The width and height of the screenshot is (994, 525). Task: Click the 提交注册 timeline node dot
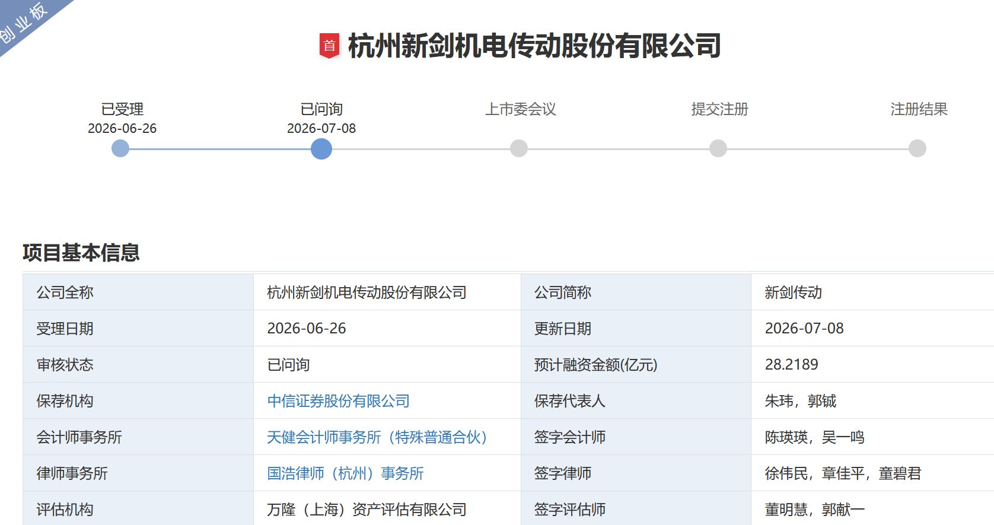click(x=718, y=148)
